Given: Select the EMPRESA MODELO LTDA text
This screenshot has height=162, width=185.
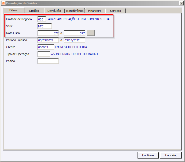Looking at the screenshot, I should point(71,47).
